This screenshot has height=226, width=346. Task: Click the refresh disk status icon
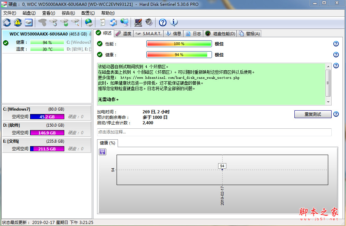point(7,23)
